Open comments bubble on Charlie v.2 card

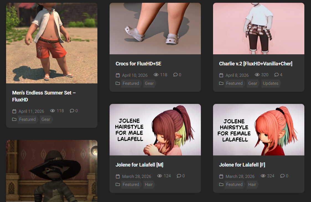(x=276, y=75)
